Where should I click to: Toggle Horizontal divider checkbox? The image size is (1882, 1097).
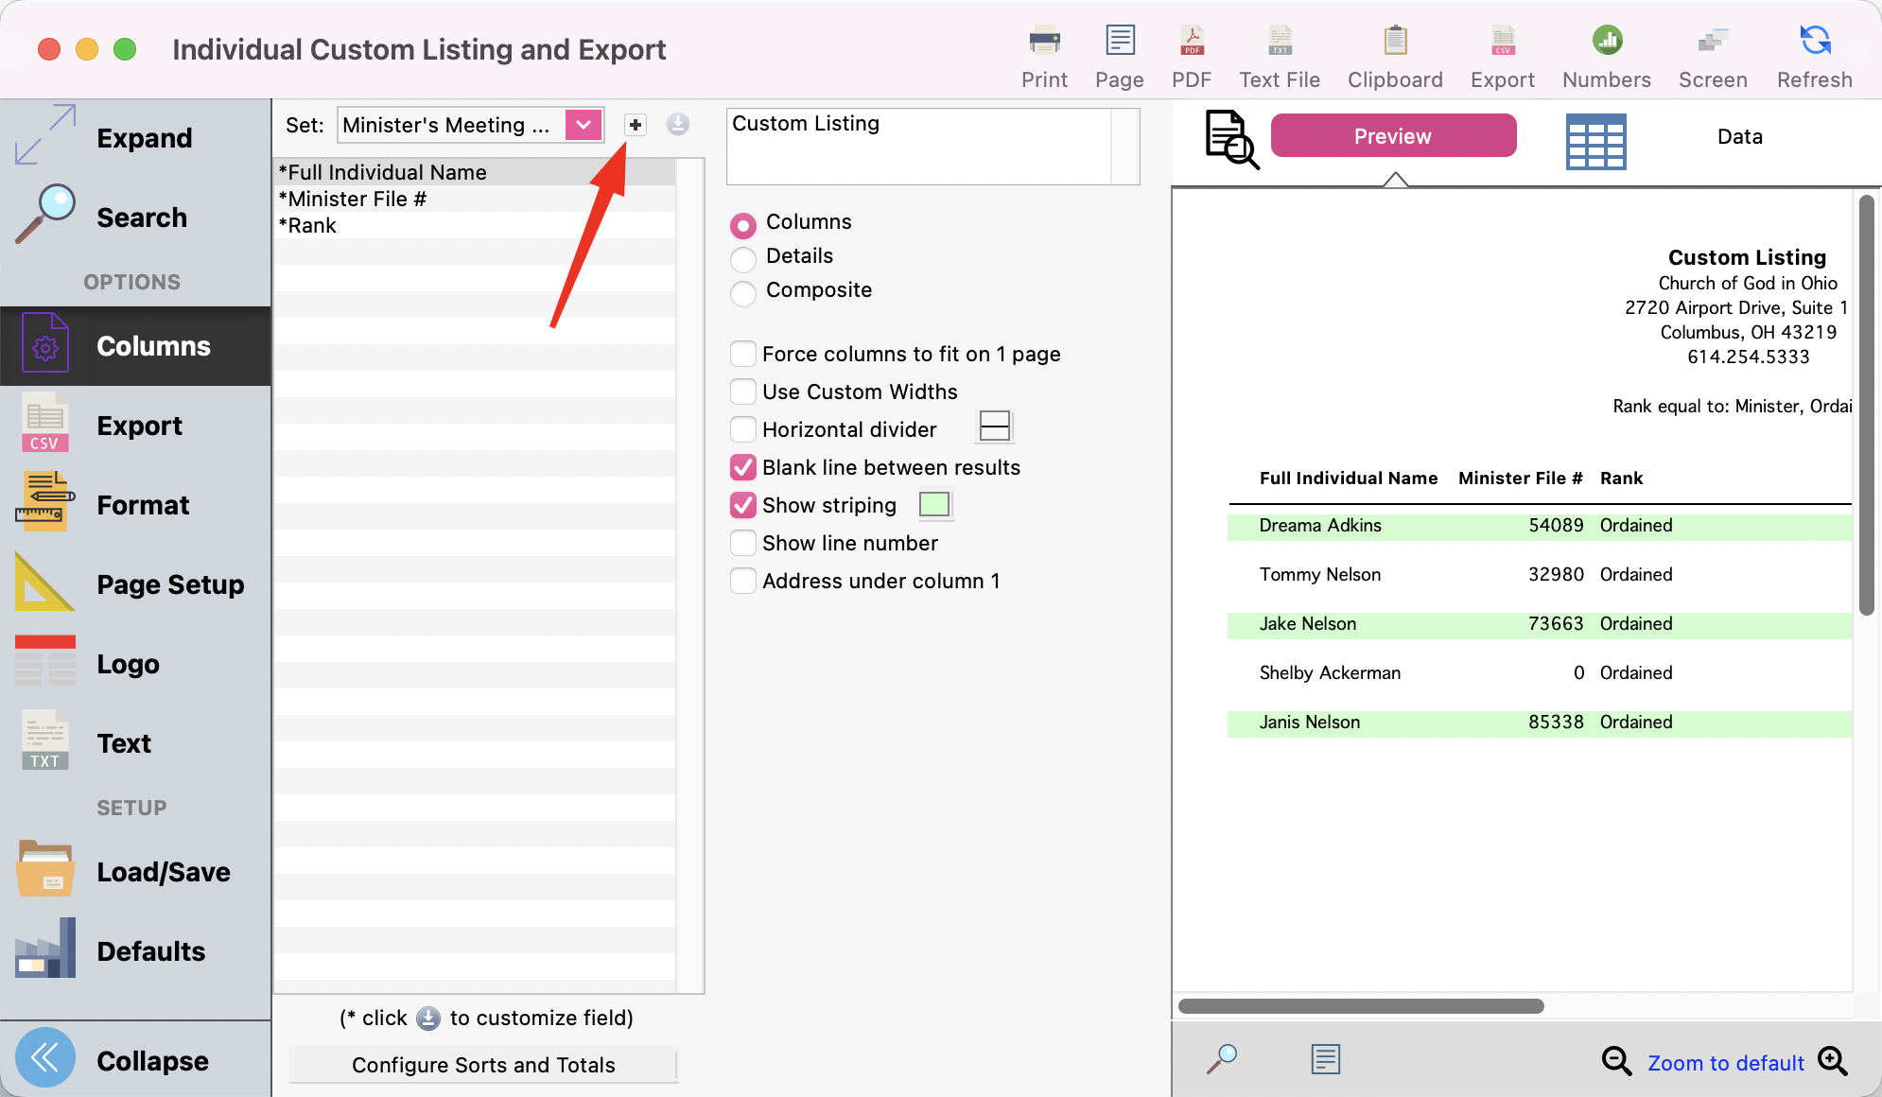point(743,429)
